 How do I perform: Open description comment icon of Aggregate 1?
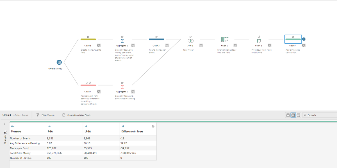[x=133, y=45]
